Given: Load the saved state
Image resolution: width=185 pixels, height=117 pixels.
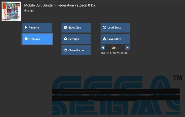Looking at the screenshot, I should click(115, 28).
